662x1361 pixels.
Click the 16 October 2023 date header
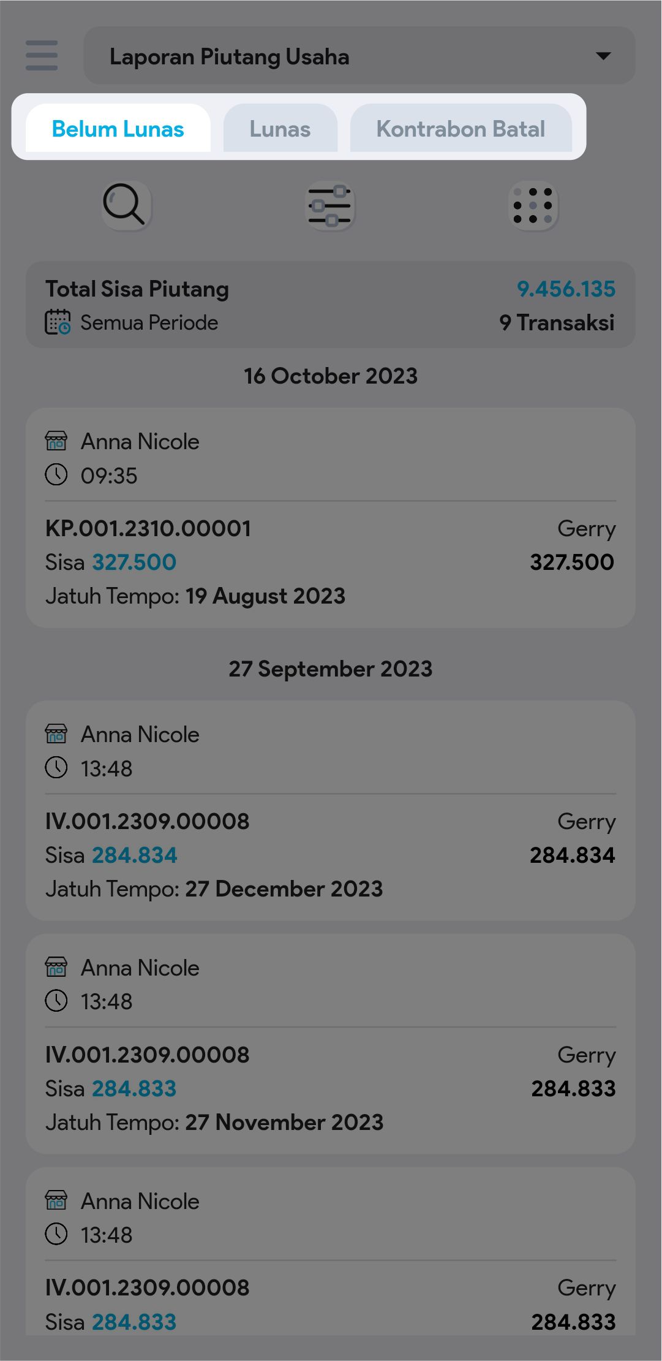pyautogui.click(x=331, y=376)
